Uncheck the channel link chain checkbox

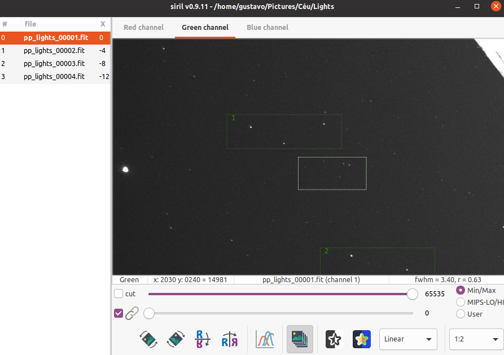click(x=119, y=313)
